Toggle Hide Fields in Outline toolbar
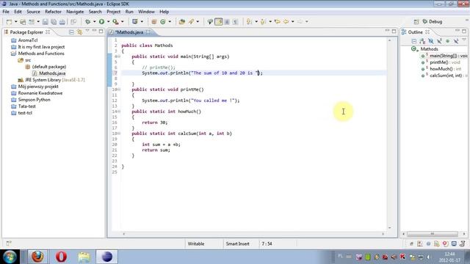The height and width of the screenshot is (264, 470). click(x=431, y=41)
